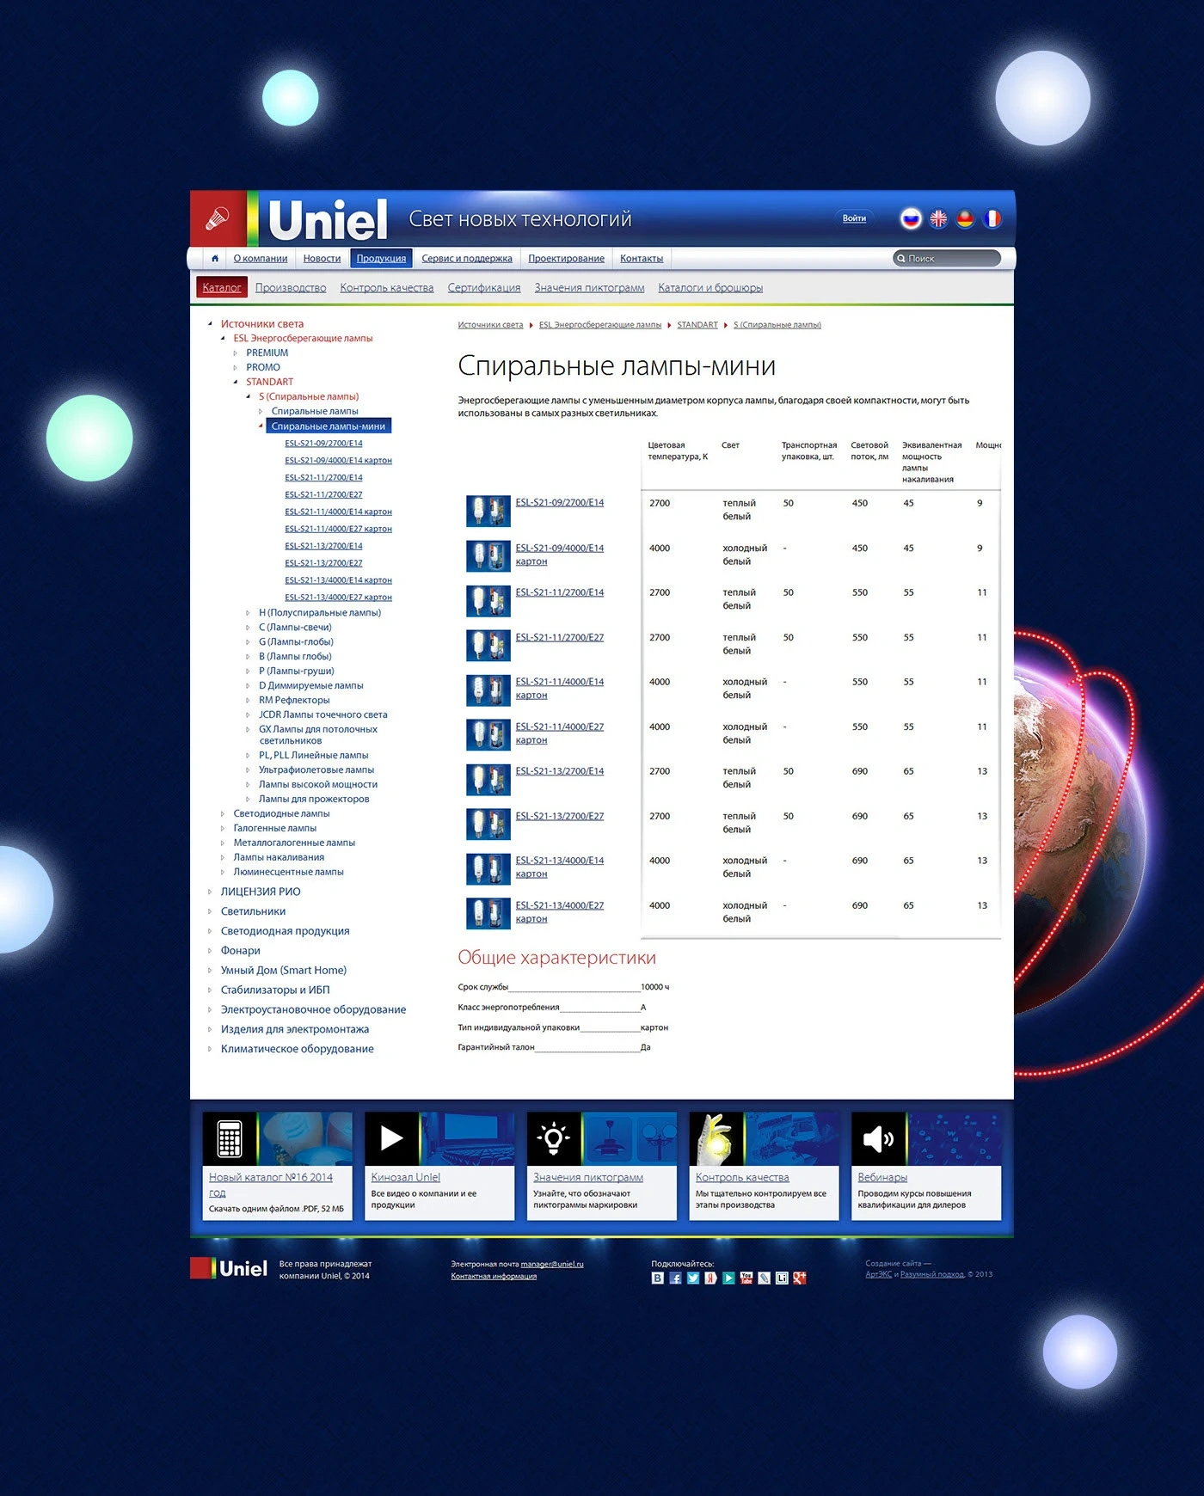Switch language with the German flag icon
This screenshot has width=1204, height=1496.
pos(965,219)
